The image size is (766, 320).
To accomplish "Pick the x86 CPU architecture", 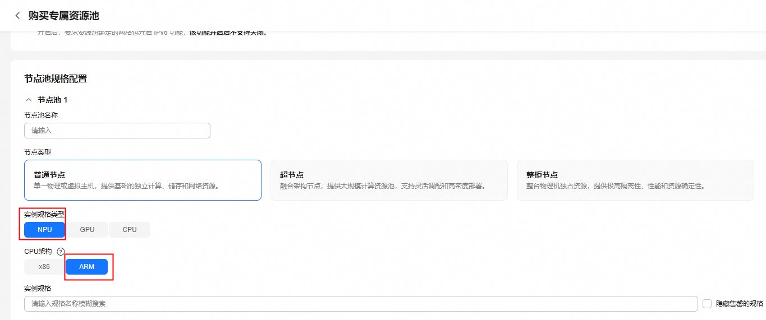I will pos(44,267).
